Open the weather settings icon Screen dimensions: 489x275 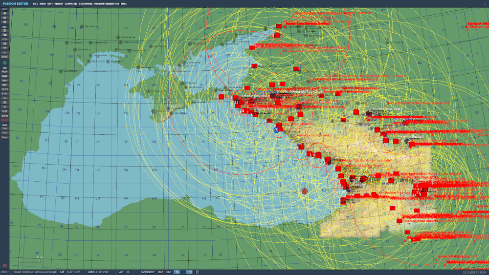(4, 35)
